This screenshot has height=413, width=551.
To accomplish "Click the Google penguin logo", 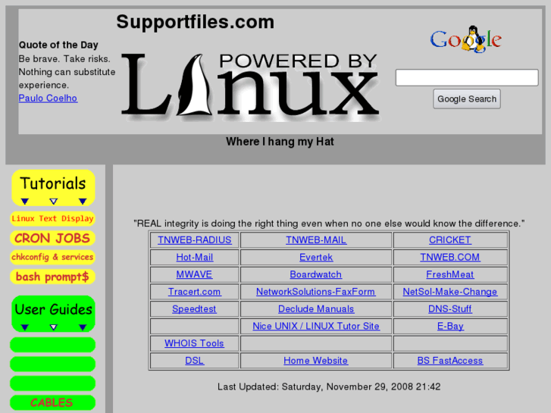I will [466, 39].
